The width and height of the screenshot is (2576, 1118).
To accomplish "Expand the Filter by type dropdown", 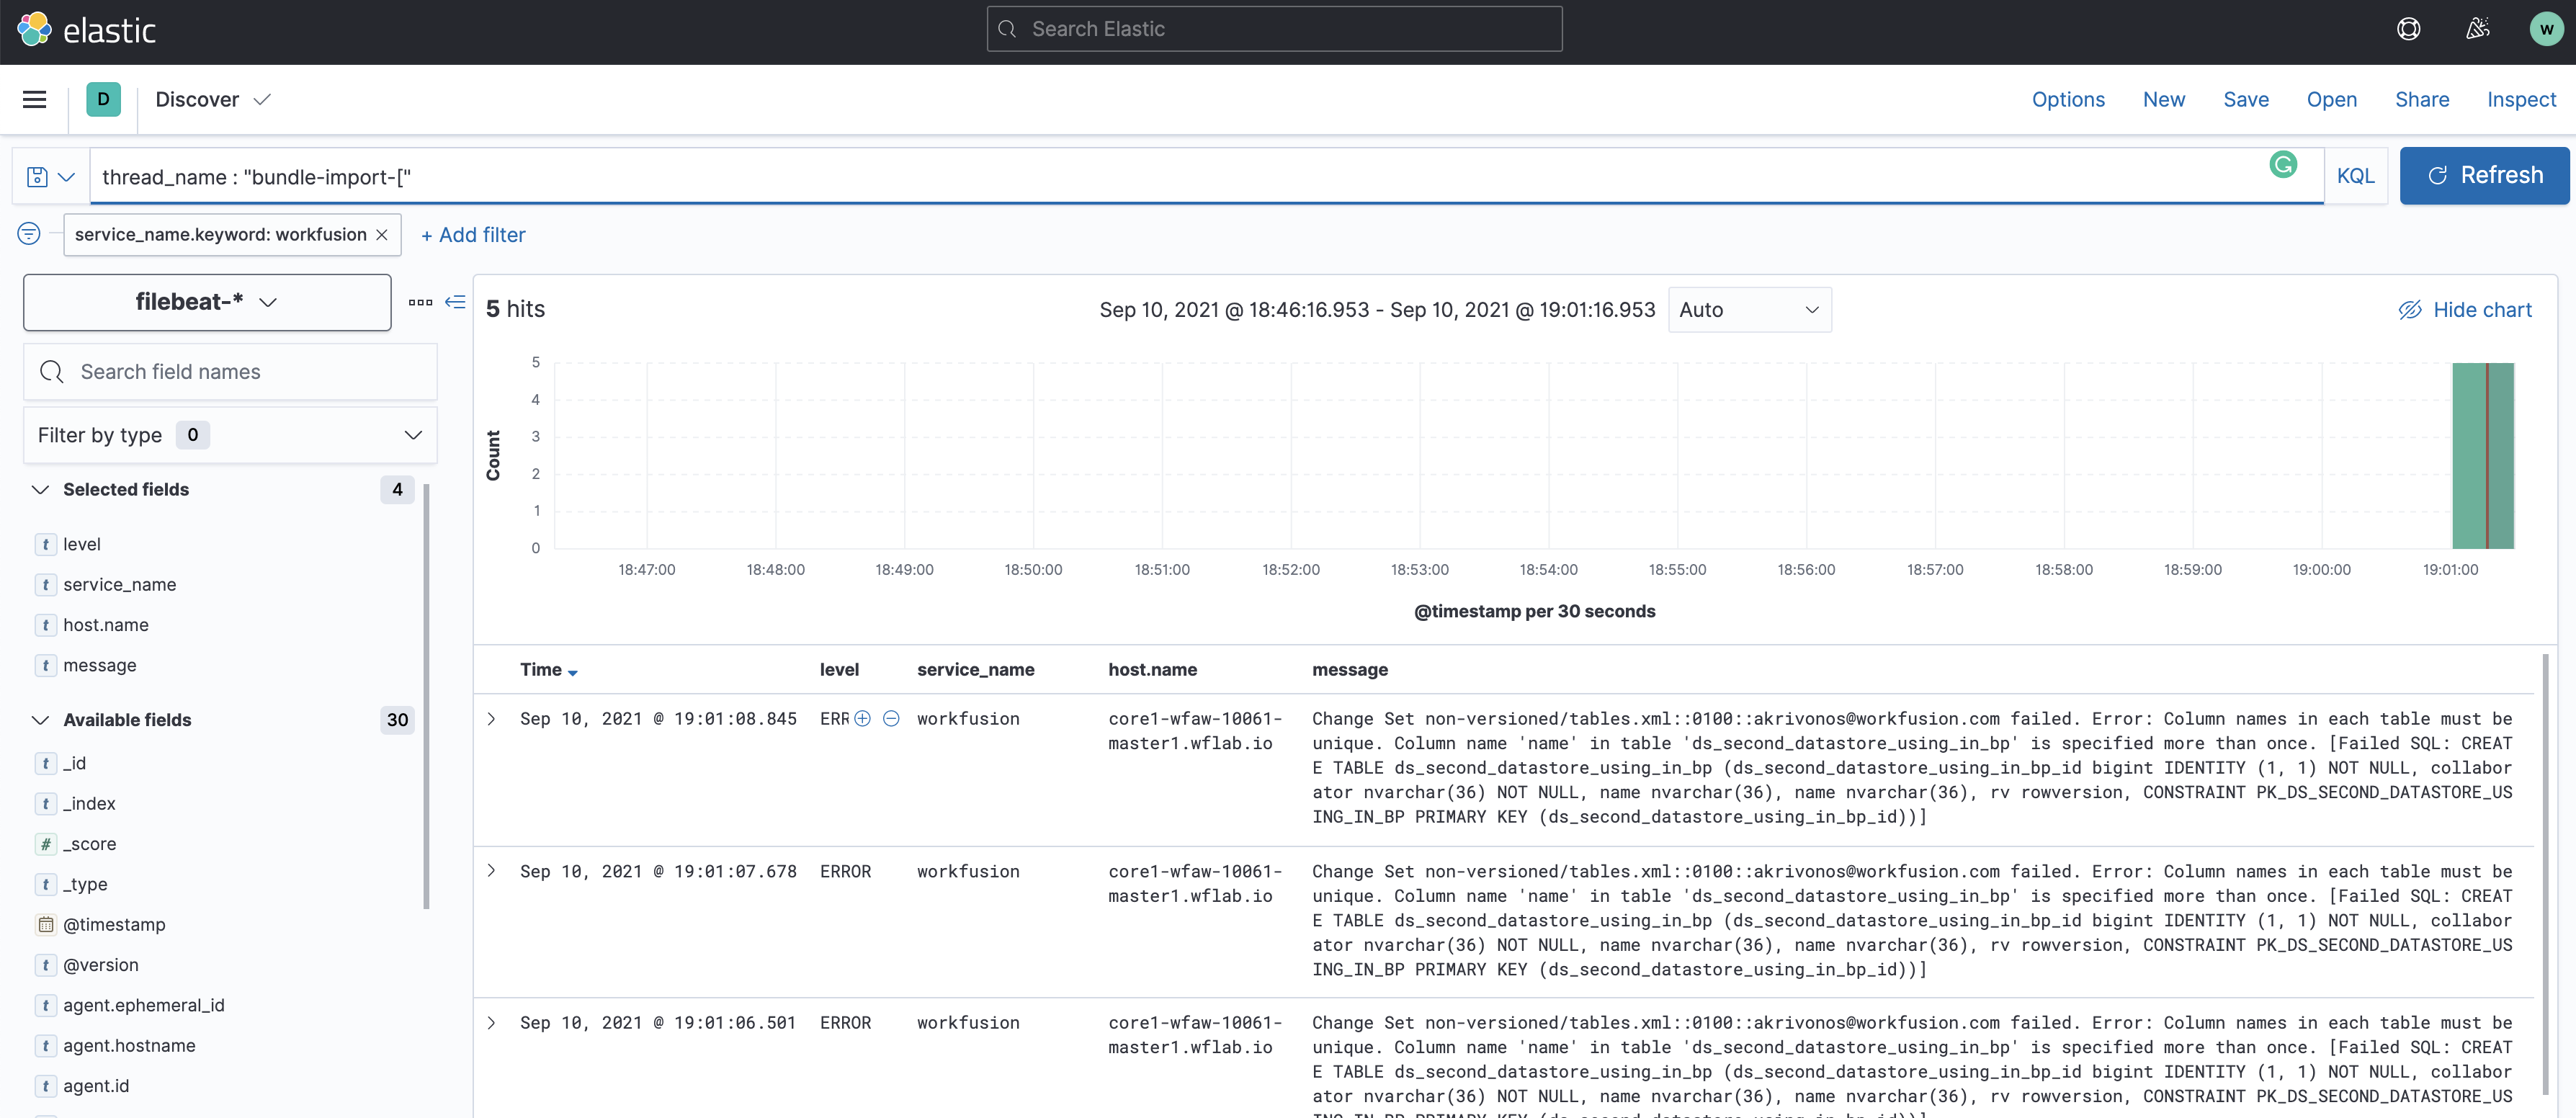I will click(x=230, y=435).
